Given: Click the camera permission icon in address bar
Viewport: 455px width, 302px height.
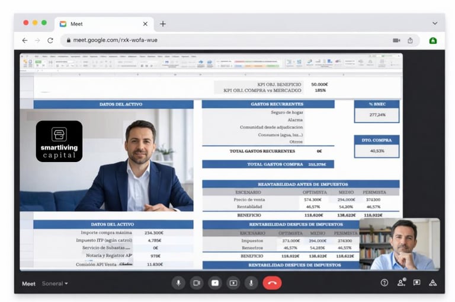Looking at the screenshot, I should pyautogui.click(x=396, y=40).
